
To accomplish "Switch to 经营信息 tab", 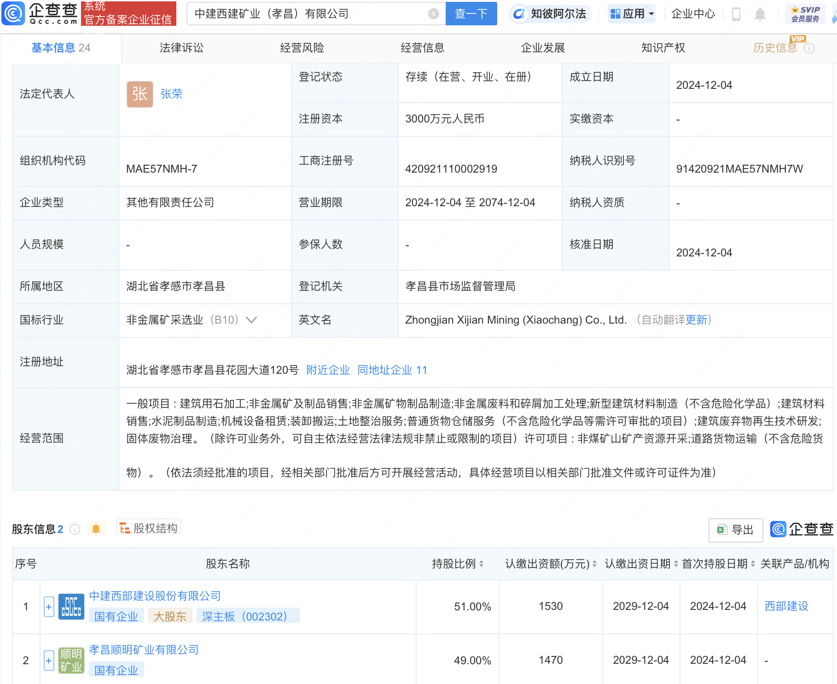I will pyautogui.click(x=422, y=48).
